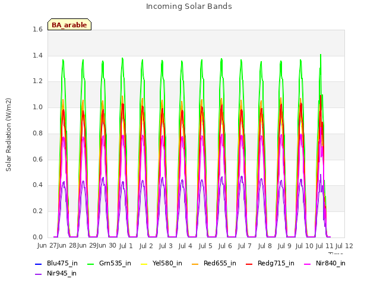
Task: Click the 1.0 y-axis tick label
Action: [x=37, y=107]
